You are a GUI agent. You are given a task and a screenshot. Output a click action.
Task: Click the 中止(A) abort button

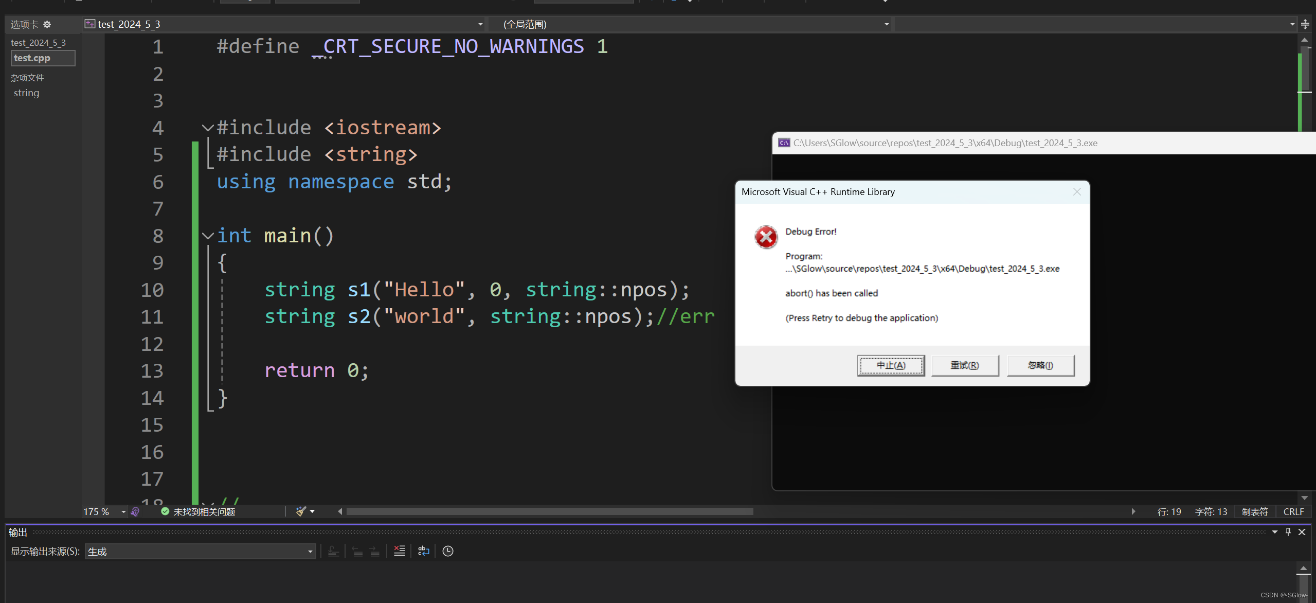click(890, 365)
